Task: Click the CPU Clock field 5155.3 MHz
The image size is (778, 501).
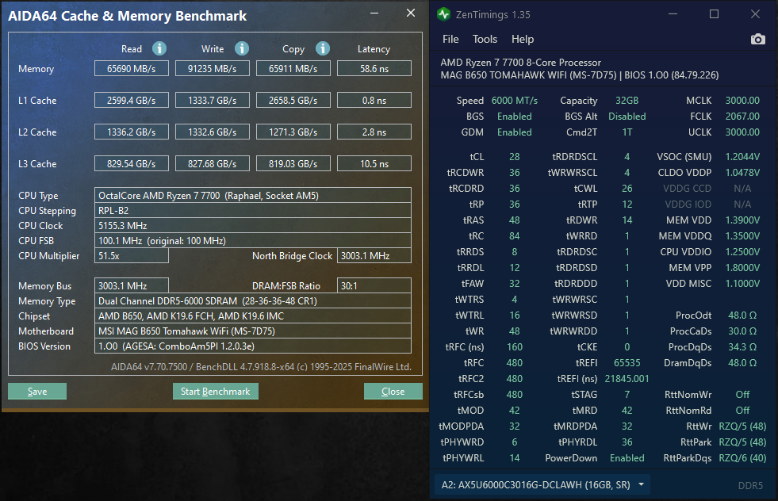Action: point(252,226)
